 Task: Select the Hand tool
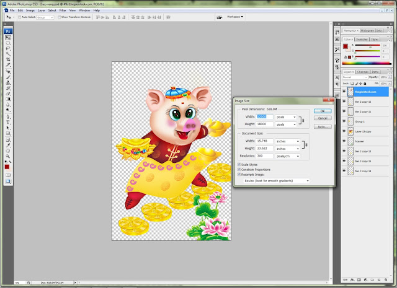8,151
